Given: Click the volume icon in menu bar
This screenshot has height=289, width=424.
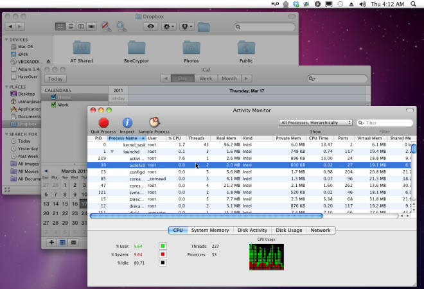Looking at the screenshot, I should point(362,4).
